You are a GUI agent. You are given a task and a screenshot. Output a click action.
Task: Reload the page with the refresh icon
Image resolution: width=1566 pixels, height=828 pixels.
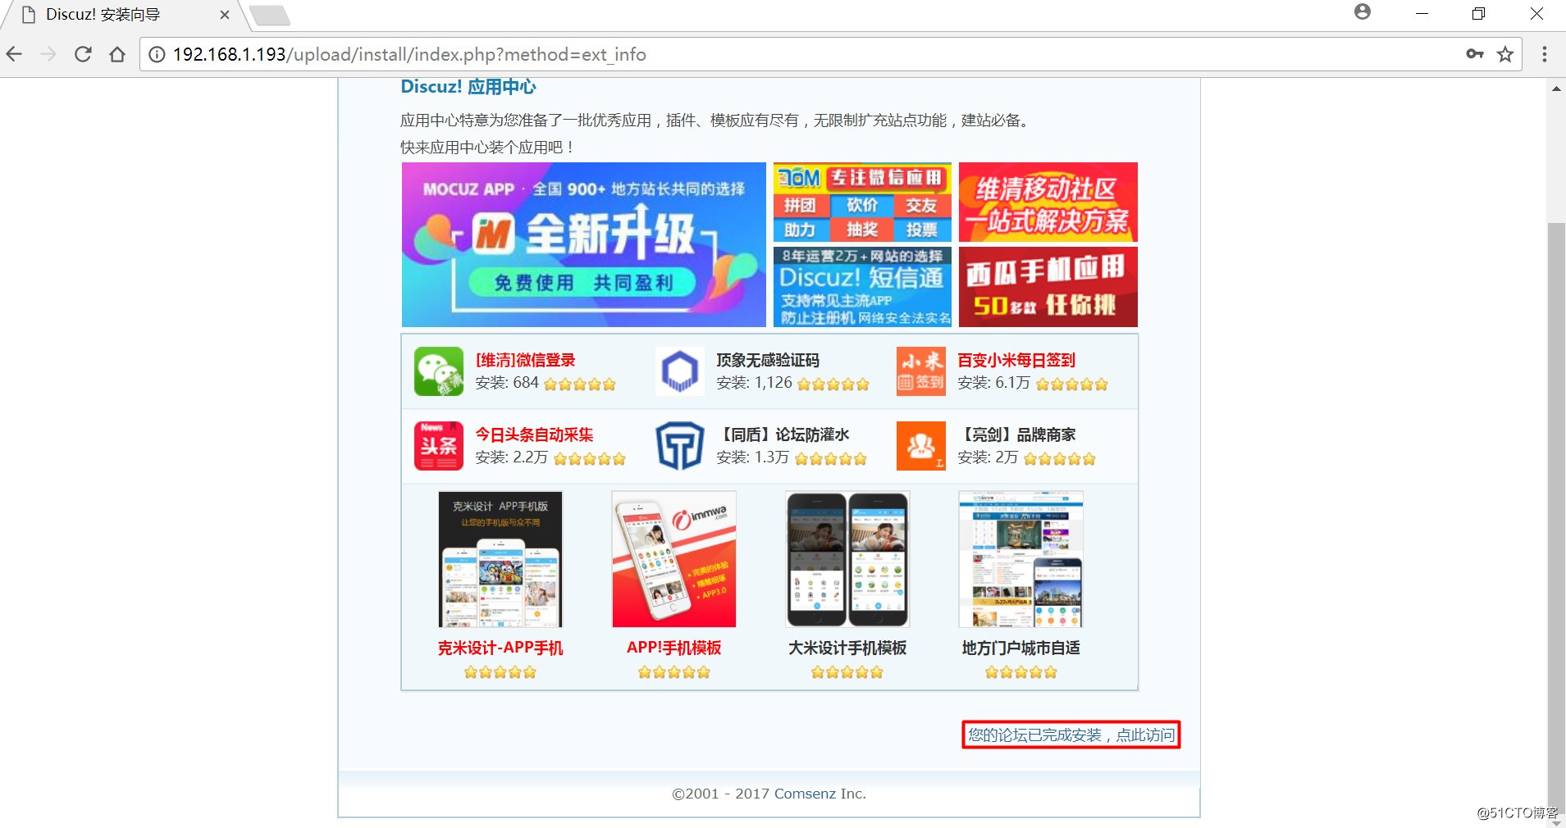pyautogui.click(x=83, y=54)
